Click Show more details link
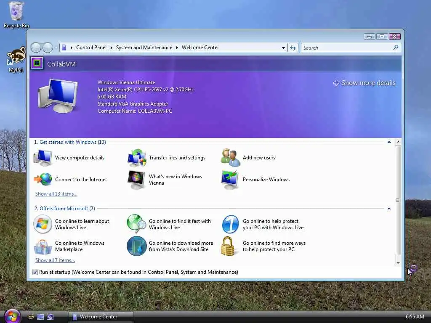This screenshot has height=323, width=431. pyautogui.click(x=364, y=83)
